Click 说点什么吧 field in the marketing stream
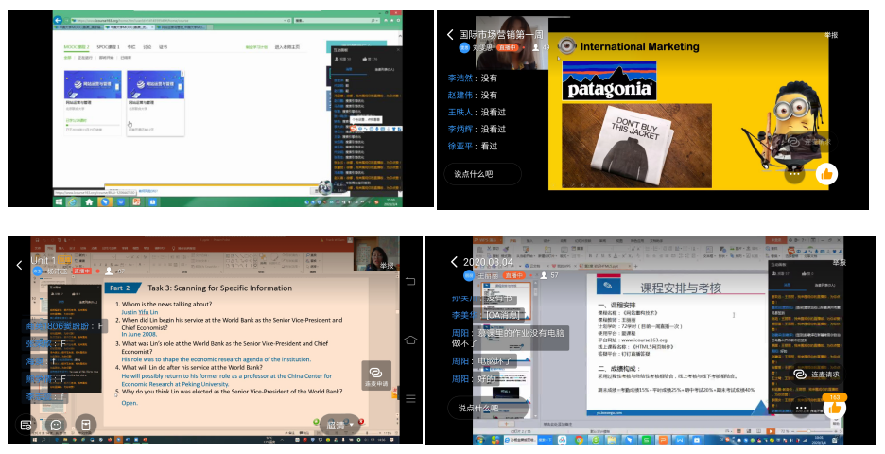The width and height of the screenshot is (885, 454). pos(482,174)
